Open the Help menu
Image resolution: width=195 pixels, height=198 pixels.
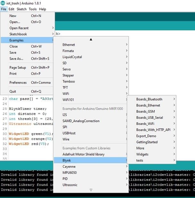42,9
